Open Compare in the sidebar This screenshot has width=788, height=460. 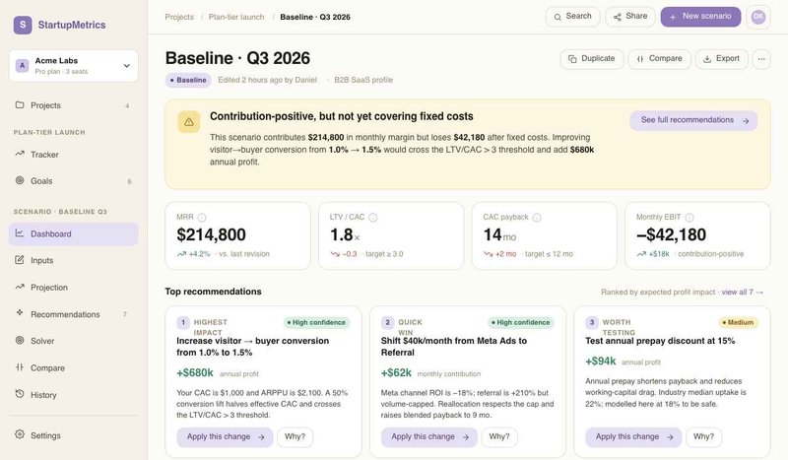(x=73, y=368)
